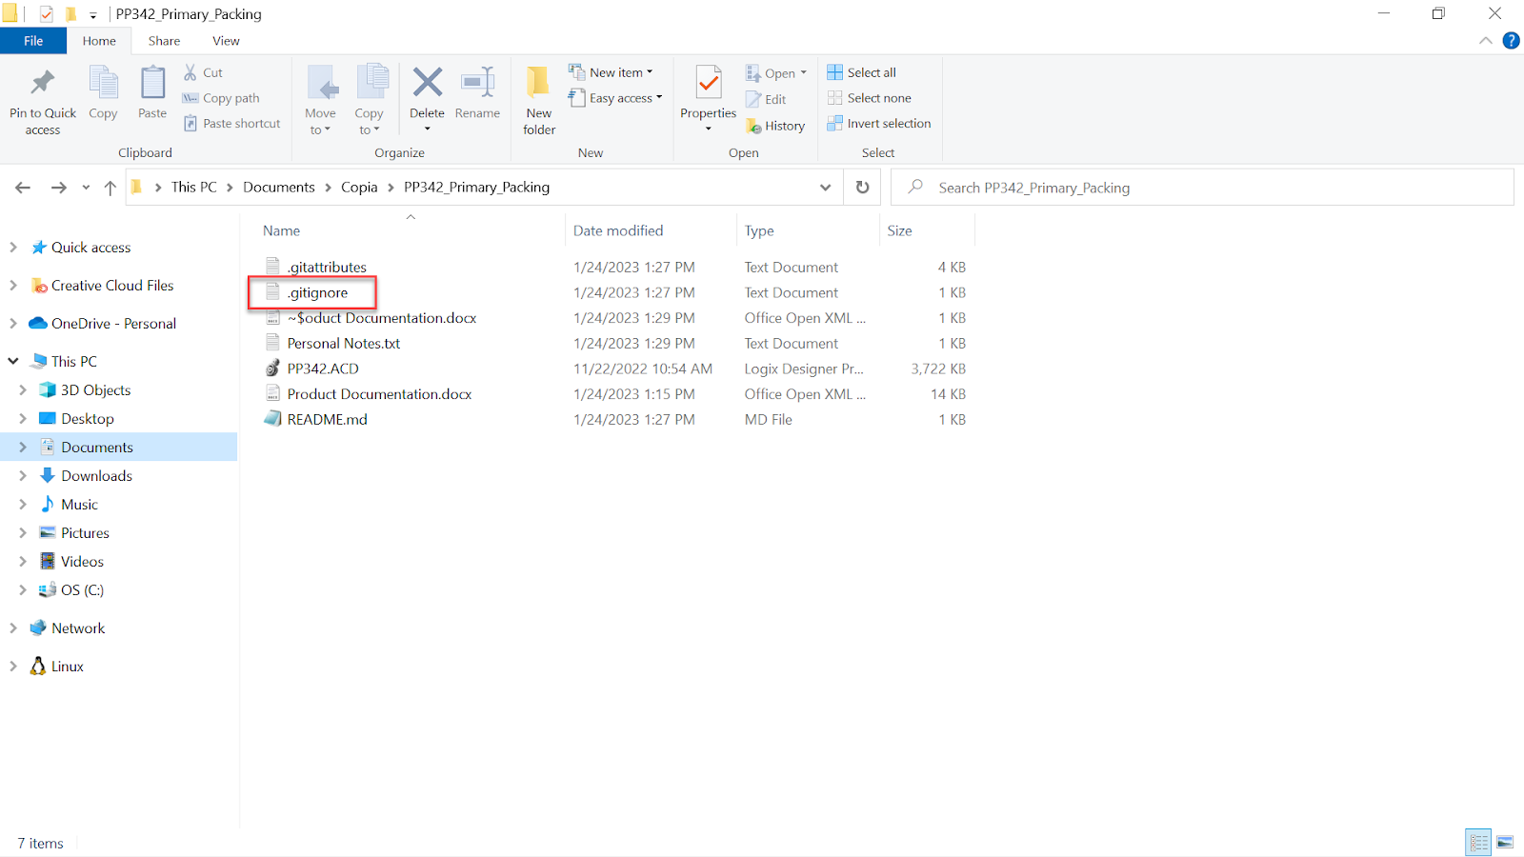
Task: Switch to the View ribbon tab
Action: (x=226, y=40)
